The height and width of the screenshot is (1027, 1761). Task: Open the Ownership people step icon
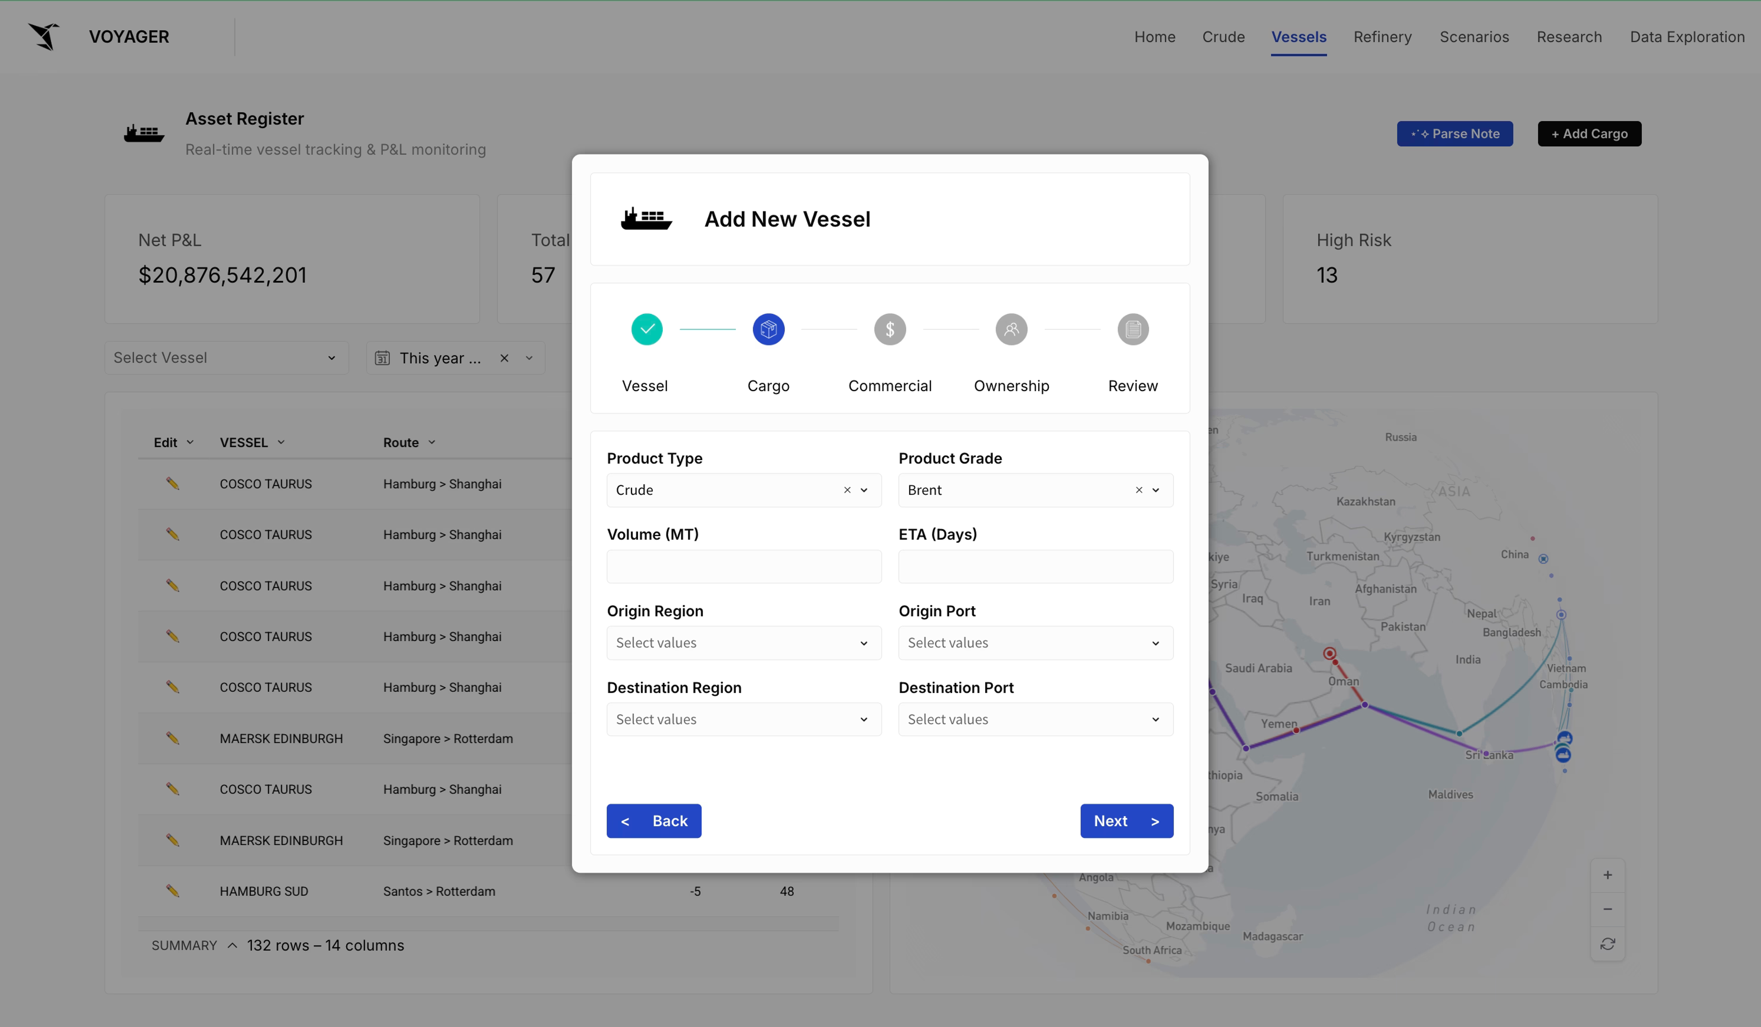pos(1011,329)
